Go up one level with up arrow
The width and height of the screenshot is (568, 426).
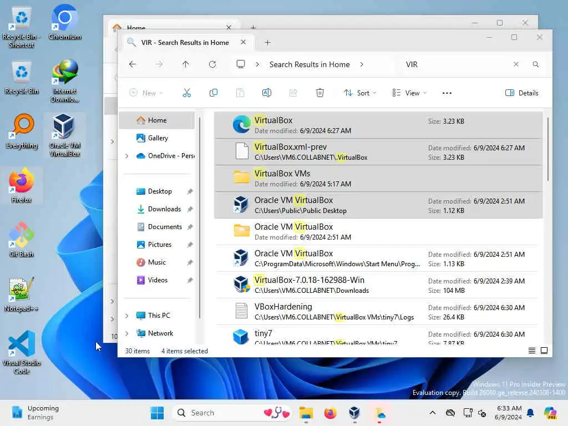[185, 64]
